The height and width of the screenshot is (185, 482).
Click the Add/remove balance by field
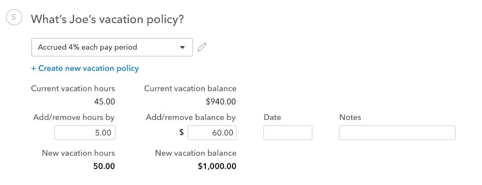point(212,133)
